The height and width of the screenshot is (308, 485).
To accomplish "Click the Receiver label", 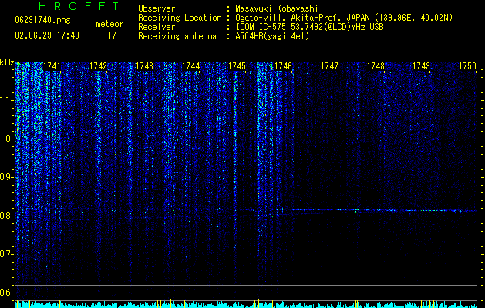I will tap(157, 27).
